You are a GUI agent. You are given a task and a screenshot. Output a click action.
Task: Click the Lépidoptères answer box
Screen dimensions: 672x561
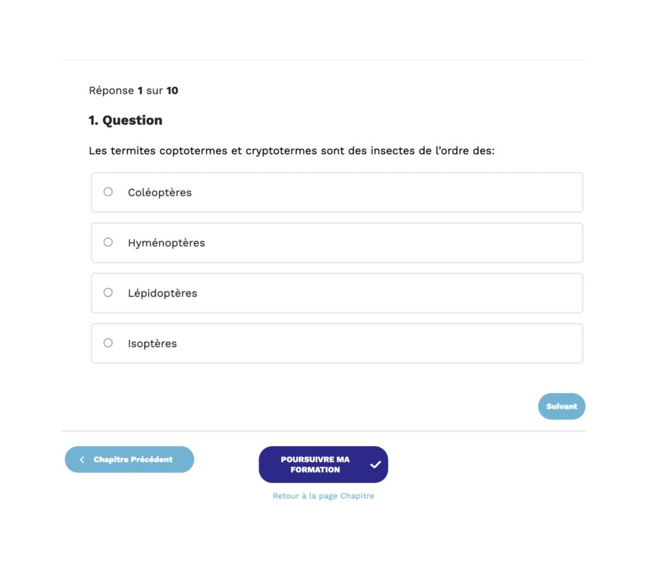pos(336,293)
